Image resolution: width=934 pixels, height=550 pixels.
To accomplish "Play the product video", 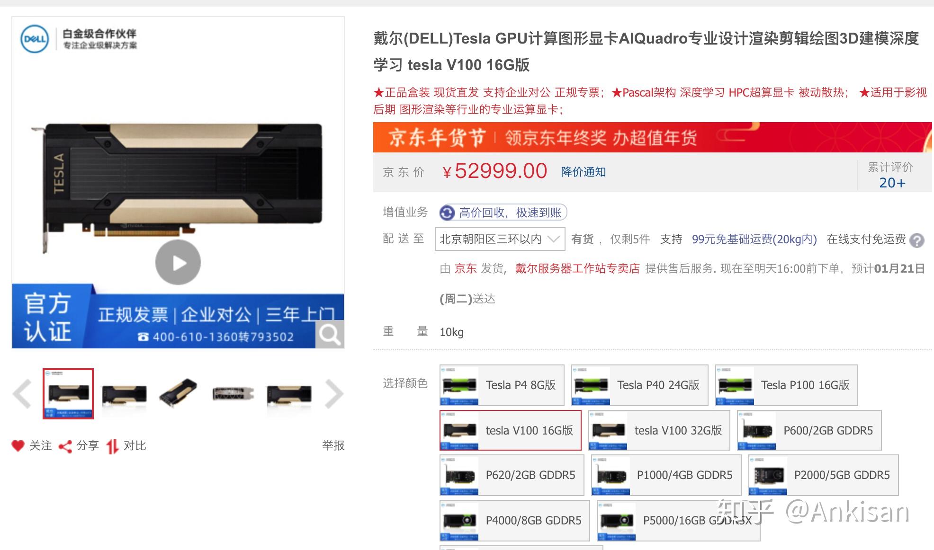I will click(178, 262).
